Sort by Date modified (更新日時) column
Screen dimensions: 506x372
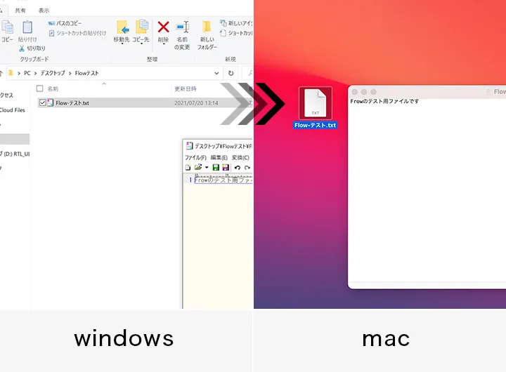point(186,88)
